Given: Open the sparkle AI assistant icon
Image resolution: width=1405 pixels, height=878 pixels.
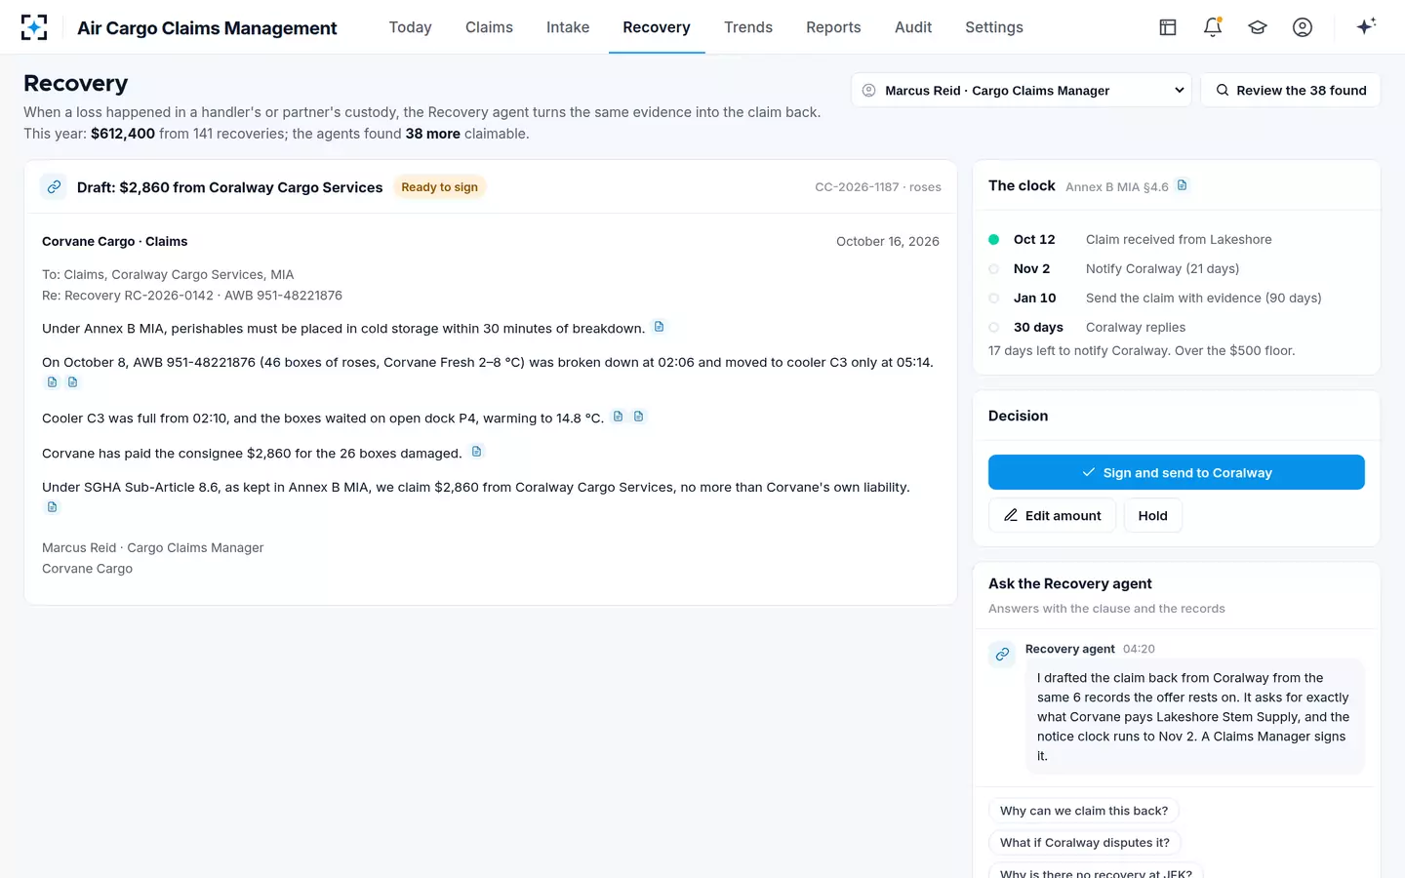Looking at the screenshot, I should point(1366,26).
